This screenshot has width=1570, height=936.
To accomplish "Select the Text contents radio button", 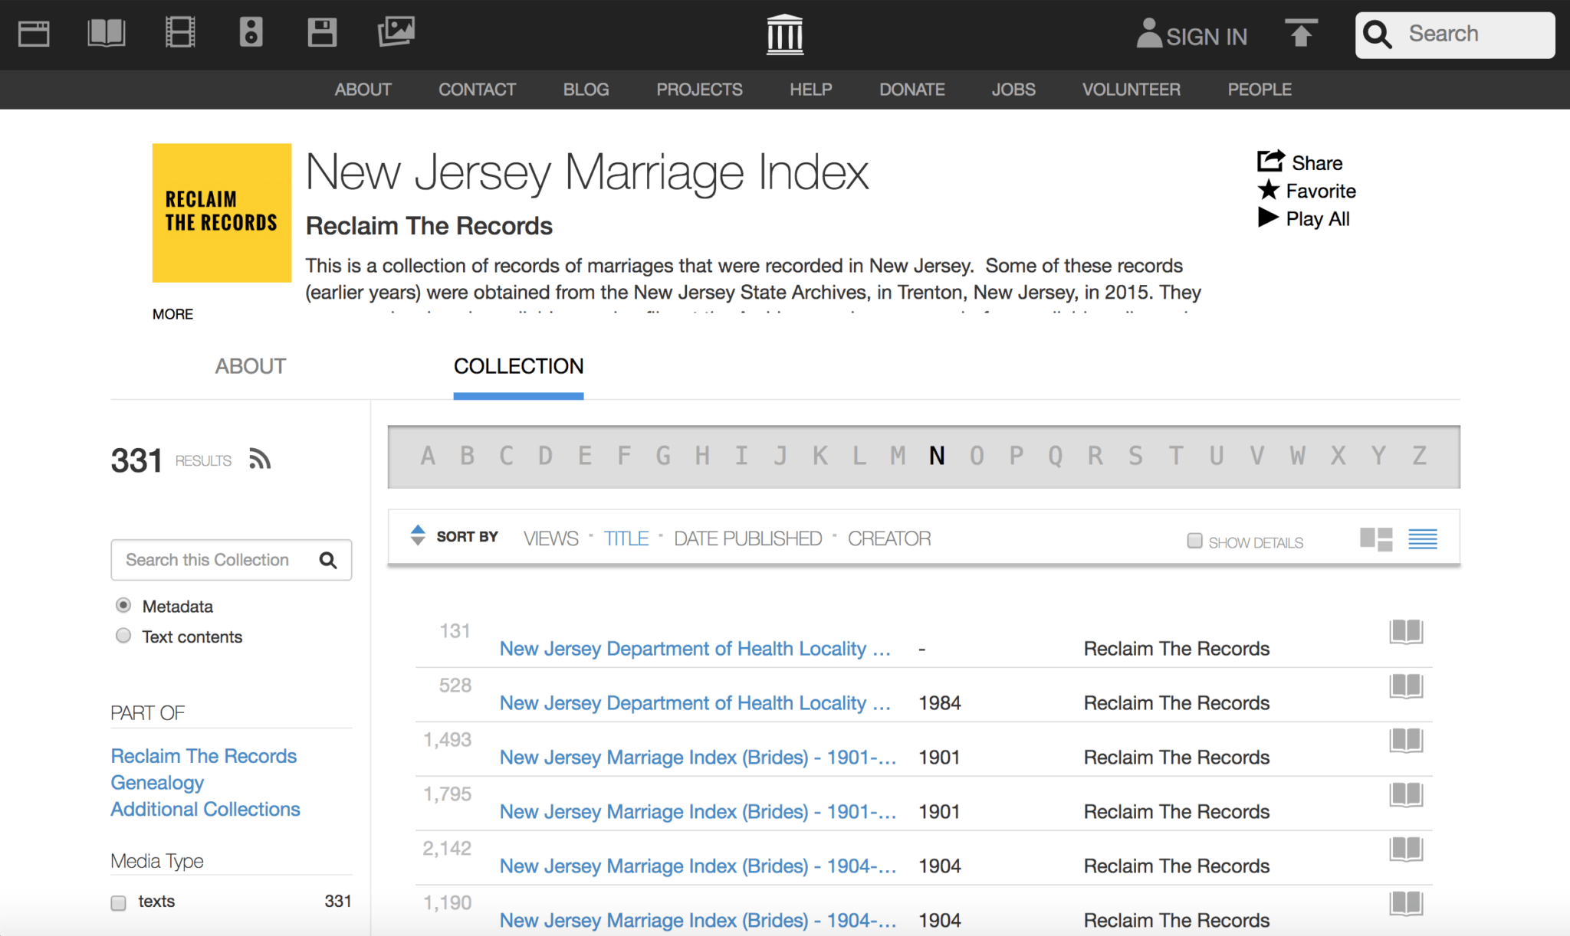I will [123, 635].
